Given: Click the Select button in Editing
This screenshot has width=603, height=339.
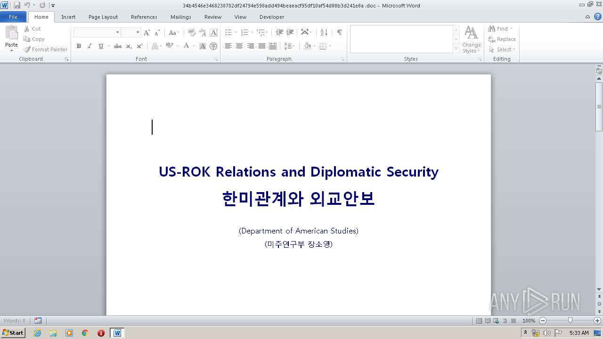Looking at the screenshot, I should pyautogui.click(x=502, y=49).
